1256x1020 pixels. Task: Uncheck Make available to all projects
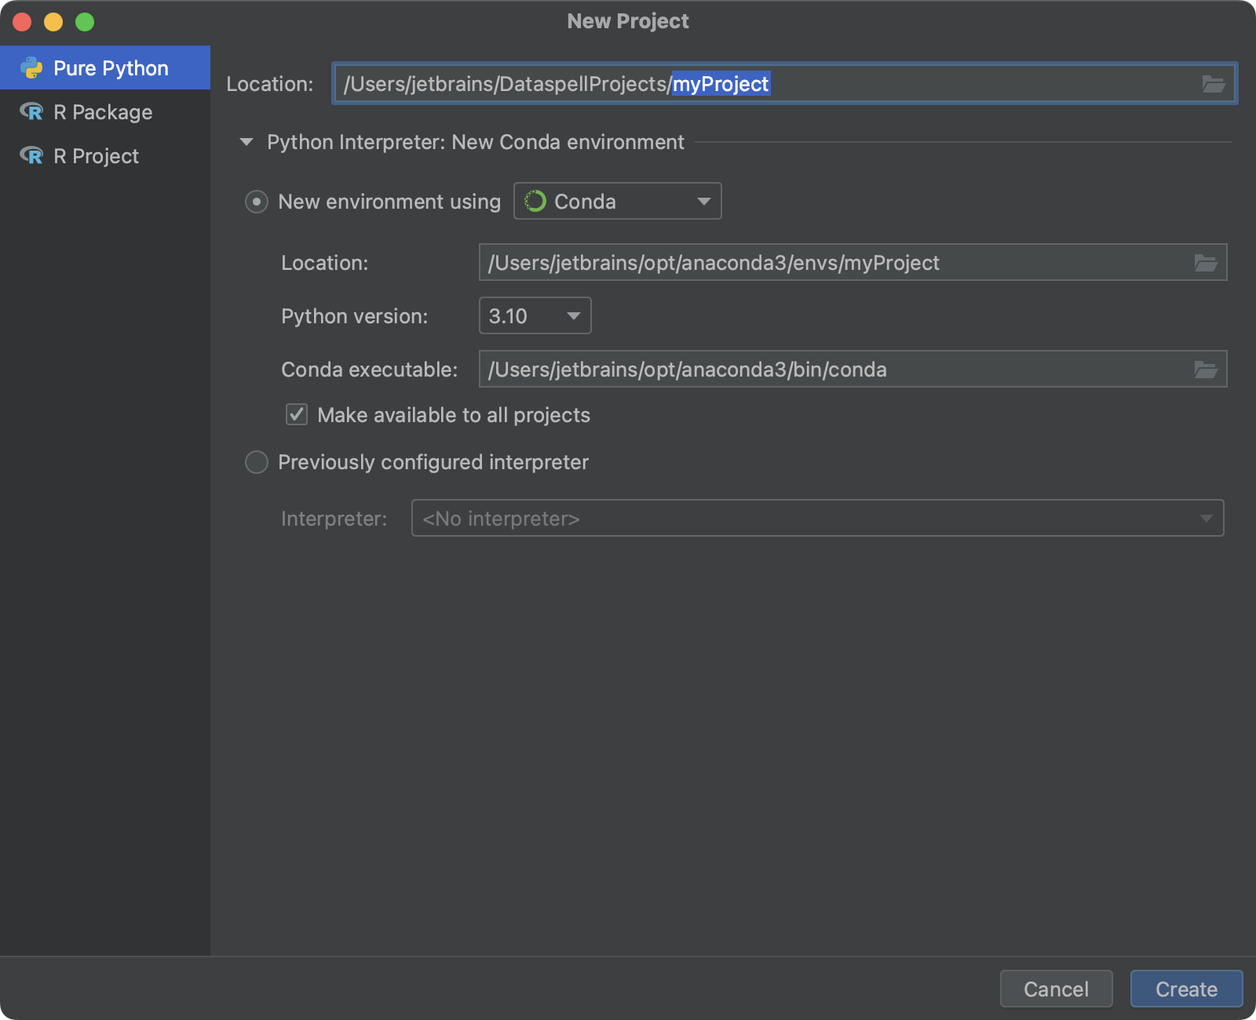[x=297, y=414]
